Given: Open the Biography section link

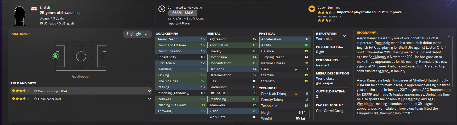Looking at the screenshot, I should coord(367,33).
